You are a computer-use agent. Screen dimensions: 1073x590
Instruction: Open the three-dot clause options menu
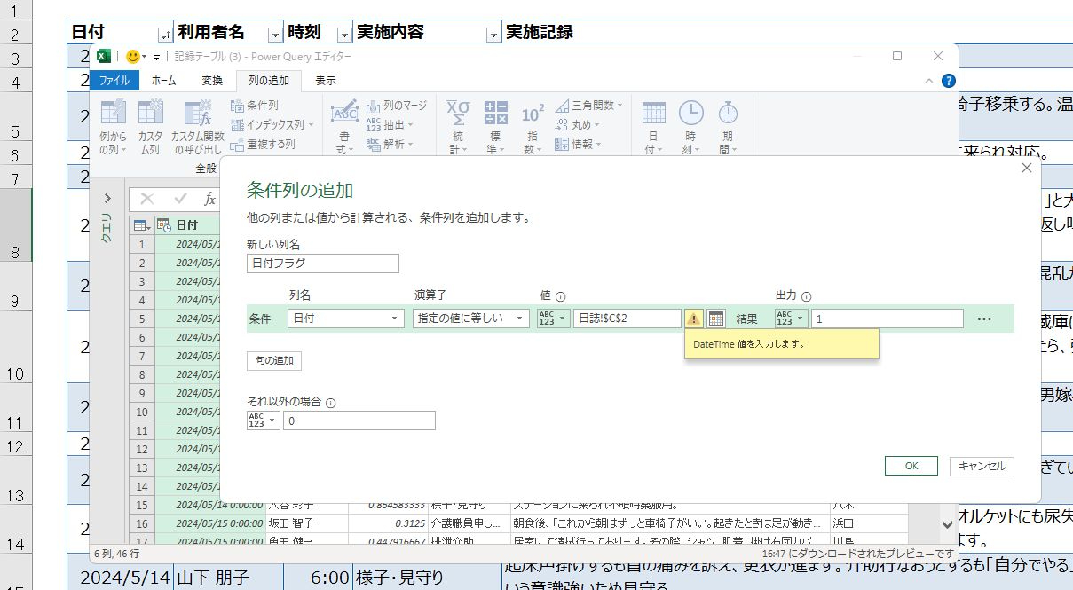pos(983,319)
